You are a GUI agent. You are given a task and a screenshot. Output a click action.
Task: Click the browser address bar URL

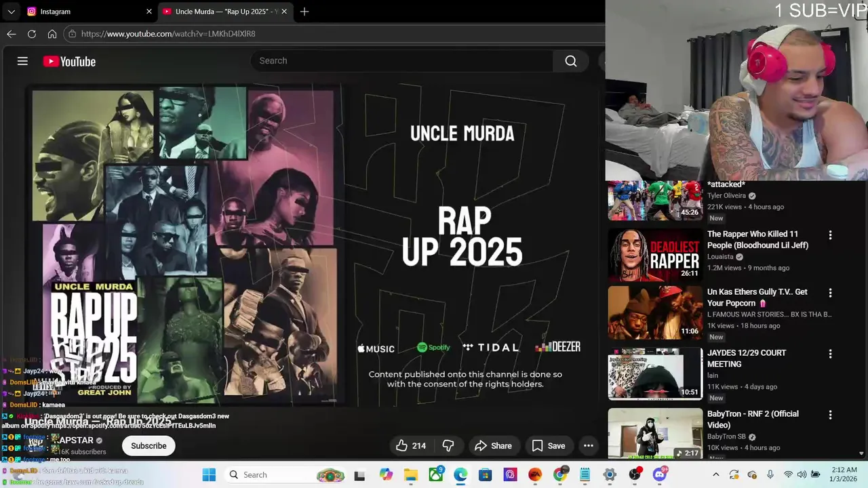click(x=168, y=34)
